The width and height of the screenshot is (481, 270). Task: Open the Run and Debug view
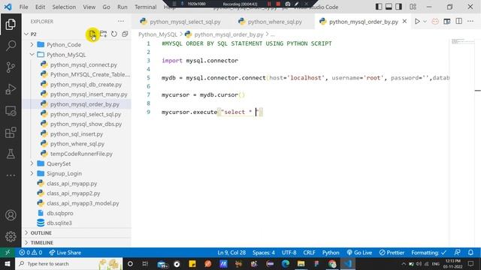click(11, 89)
